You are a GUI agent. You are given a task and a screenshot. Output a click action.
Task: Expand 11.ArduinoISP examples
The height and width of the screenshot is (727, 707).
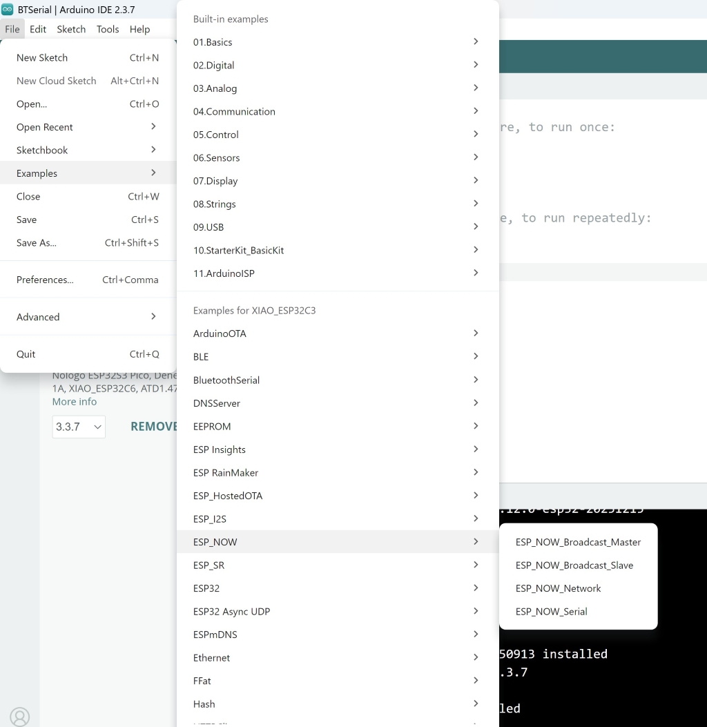coord(338,273)
